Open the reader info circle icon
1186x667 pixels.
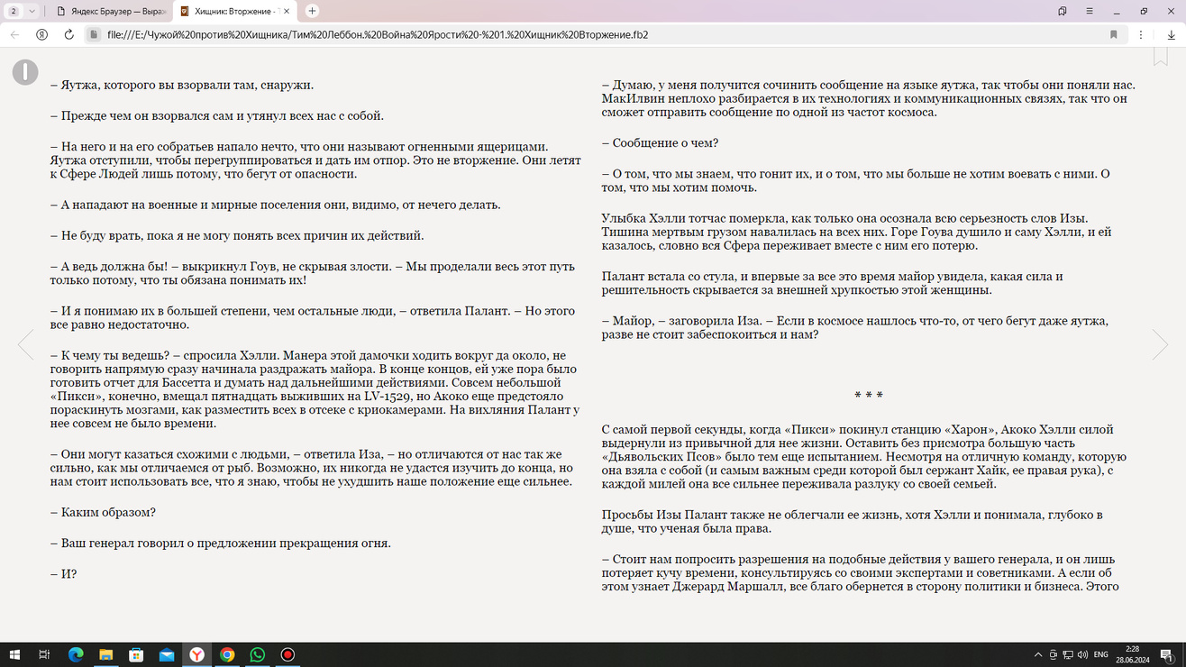click(25, 72)
